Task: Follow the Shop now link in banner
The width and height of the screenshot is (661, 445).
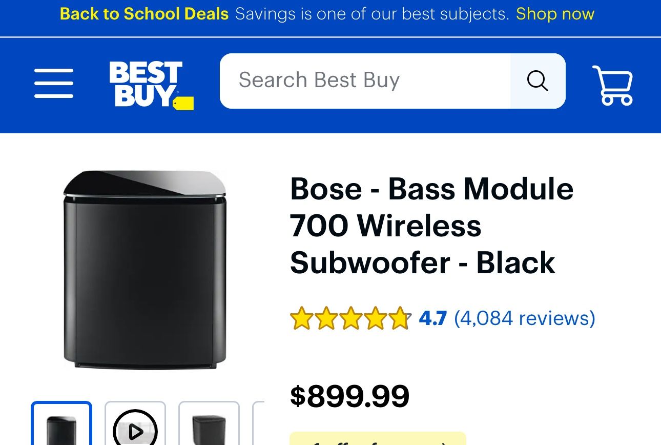Action: [x=555, y=14]
